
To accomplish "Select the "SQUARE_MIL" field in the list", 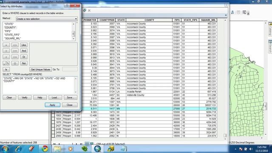I will coord(12,38).
